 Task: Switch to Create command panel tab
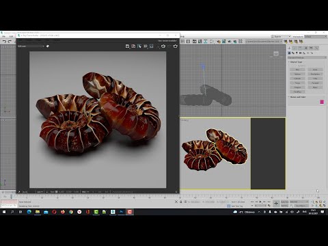click(x=289, y=48)
